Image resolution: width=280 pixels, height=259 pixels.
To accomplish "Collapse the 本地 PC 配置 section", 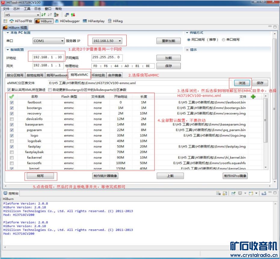I will pos(8,33).
